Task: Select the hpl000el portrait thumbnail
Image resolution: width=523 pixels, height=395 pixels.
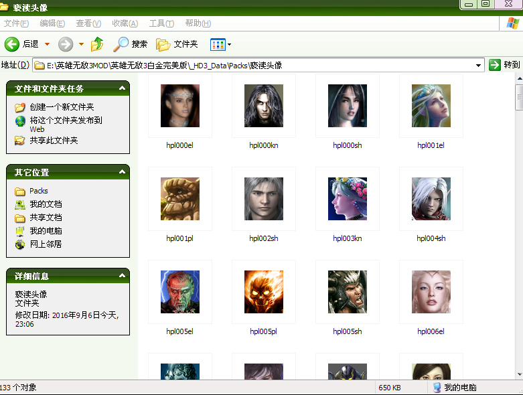Action: pyautogui.click(x=180, y=106)
